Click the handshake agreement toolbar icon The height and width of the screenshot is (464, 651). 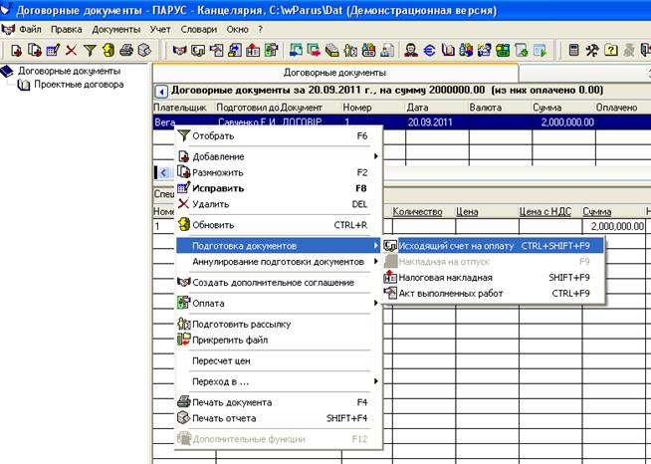pyautogui.click(x=179, y=50)
